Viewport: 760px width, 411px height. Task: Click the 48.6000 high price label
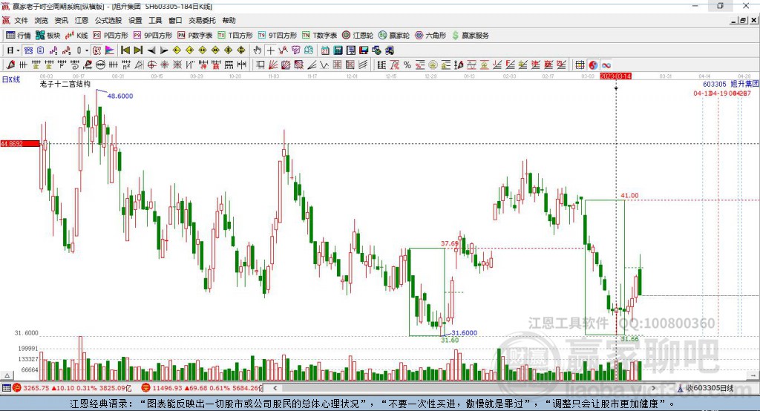[119, 96]
